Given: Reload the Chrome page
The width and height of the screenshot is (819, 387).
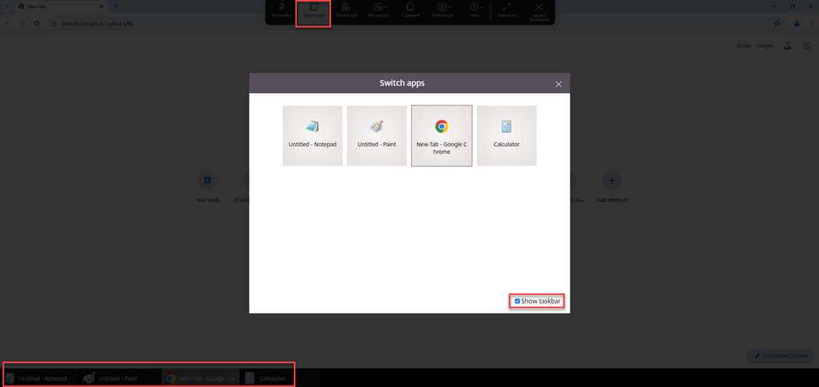Looking at the screenshot, I should (36, 23).
